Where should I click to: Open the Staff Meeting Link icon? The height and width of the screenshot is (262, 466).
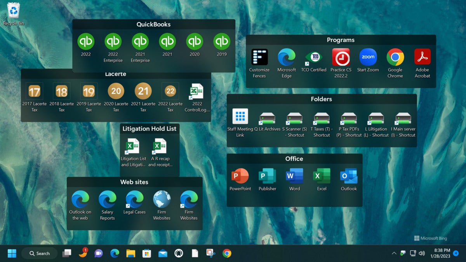(240, 116)
